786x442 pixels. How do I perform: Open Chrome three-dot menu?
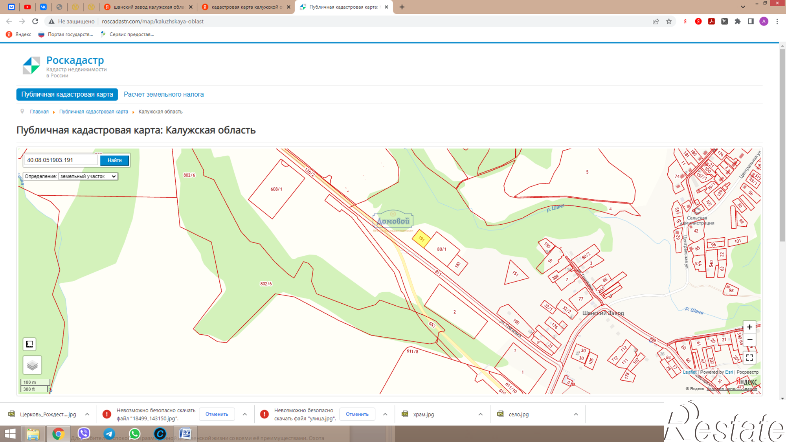click(x=777, y=21)
